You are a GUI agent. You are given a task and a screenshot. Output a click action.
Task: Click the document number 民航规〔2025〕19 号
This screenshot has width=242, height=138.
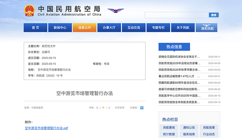click(50, 75)
